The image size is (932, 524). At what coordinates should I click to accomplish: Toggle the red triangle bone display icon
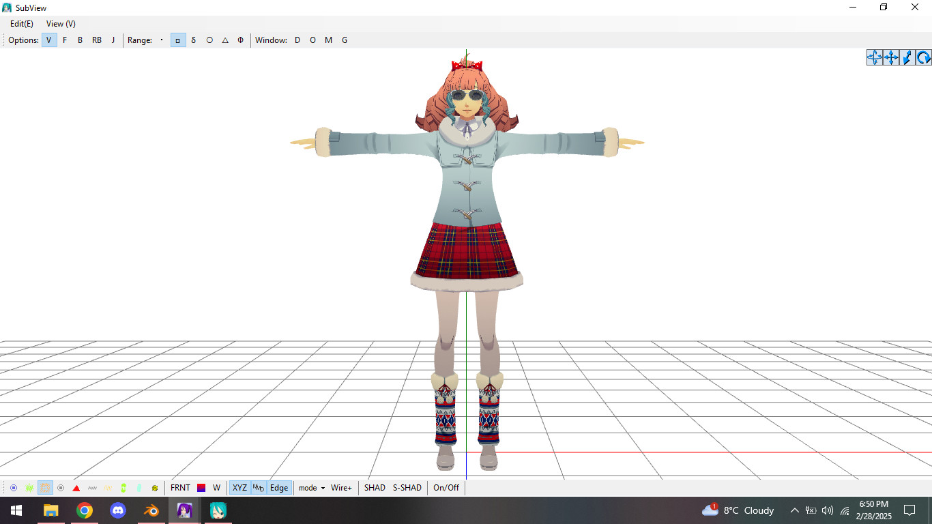coord(76,488)
